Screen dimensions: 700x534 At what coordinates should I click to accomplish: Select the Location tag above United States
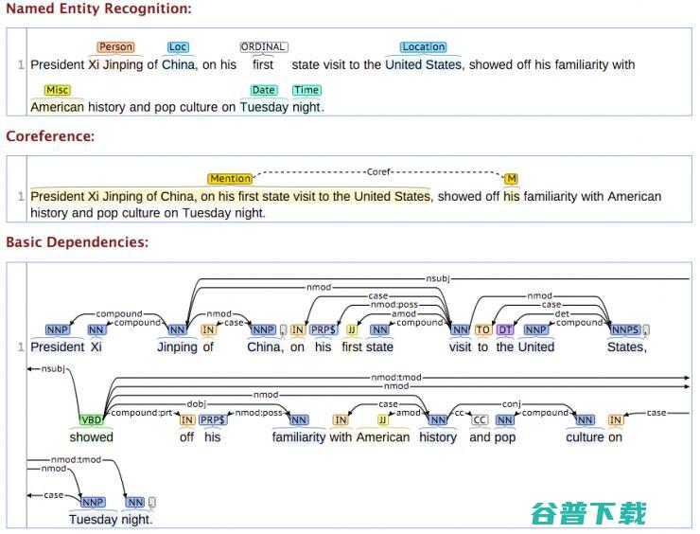[x=423, y=47]
